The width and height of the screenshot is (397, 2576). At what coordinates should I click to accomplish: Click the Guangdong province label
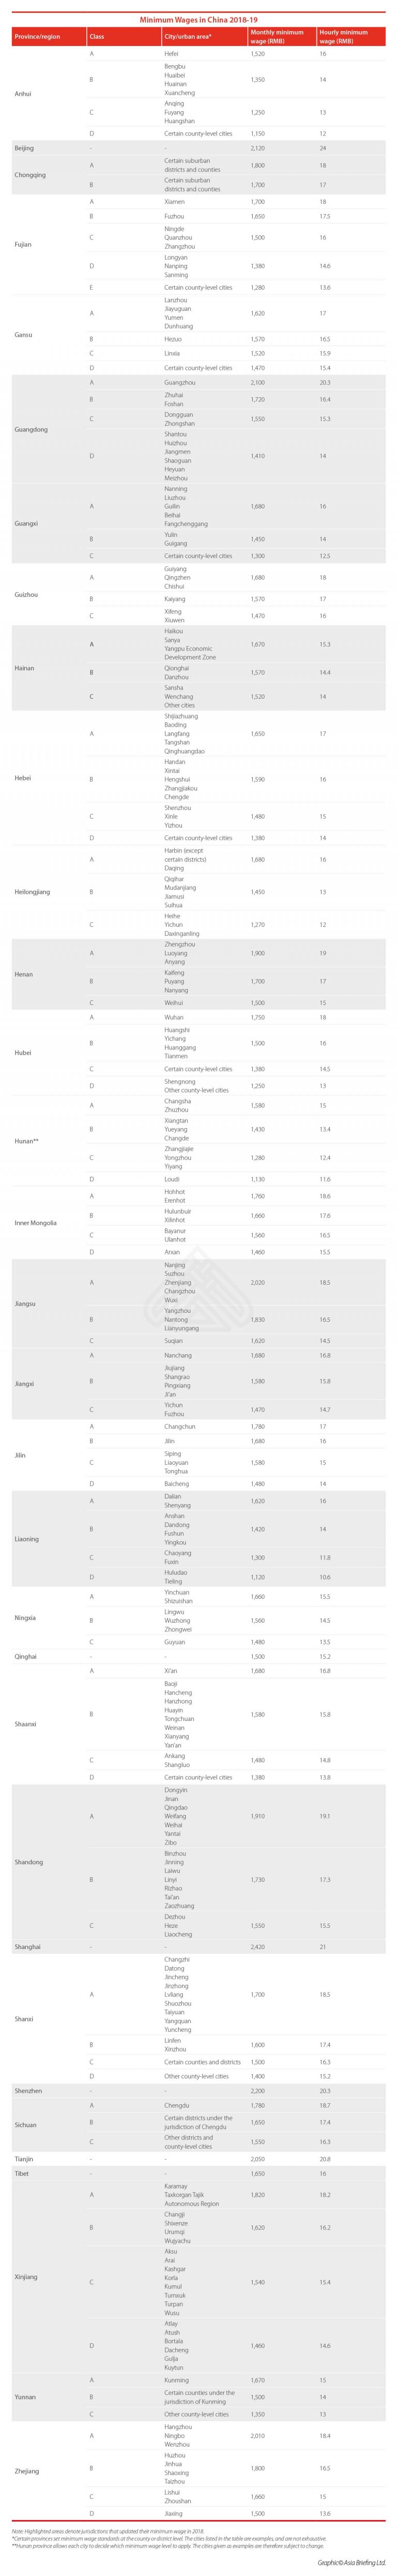[x=31, y=429]
